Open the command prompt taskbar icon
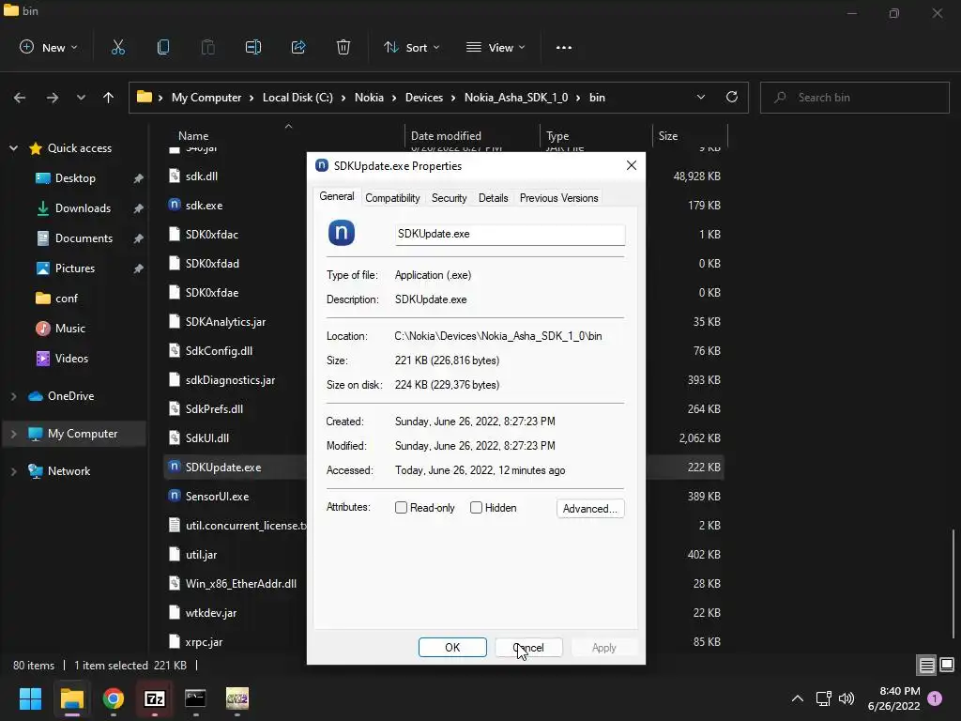The image size is (961, 721). tap(195, 698)
